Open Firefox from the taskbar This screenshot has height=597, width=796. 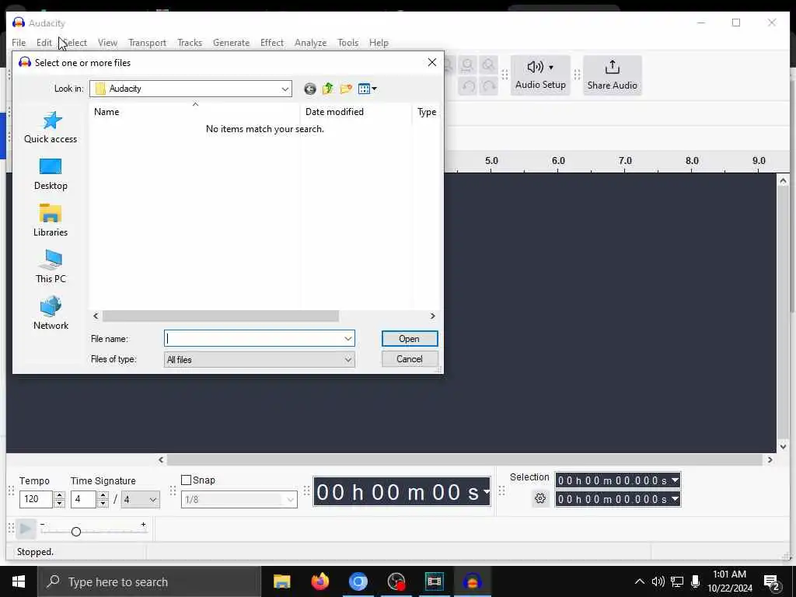point(319,581)
